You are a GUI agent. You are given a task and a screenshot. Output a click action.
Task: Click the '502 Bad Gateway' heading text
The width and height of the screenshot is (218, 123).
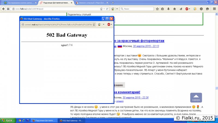point(67,35)
